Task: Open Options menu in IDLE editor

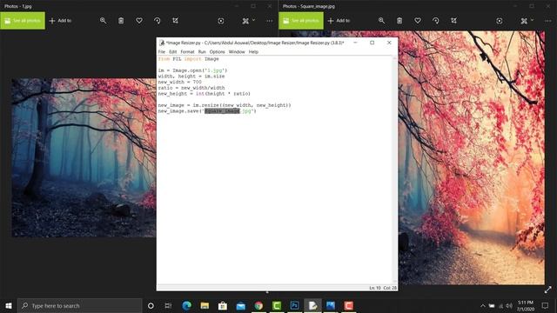Action: click(217, 52)
